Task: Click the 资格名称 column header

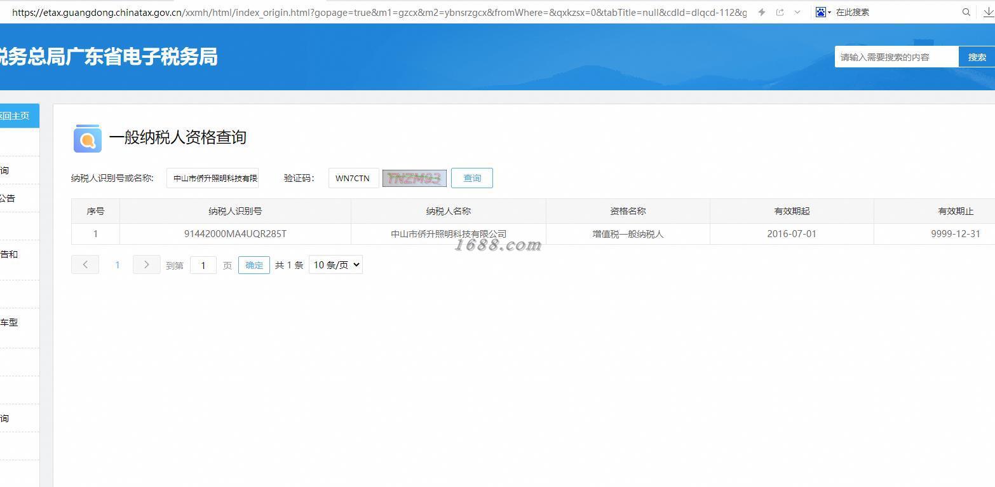Action: 628,211
